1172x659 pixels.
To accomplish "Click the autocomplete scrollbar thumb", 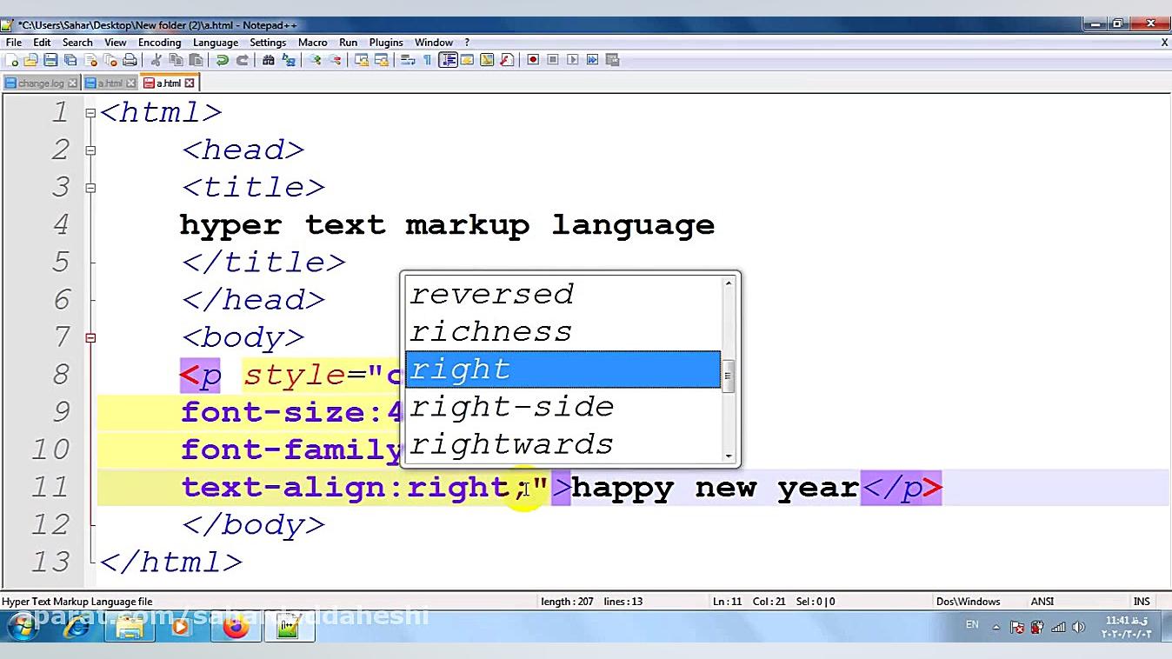I will click(729, 376).
